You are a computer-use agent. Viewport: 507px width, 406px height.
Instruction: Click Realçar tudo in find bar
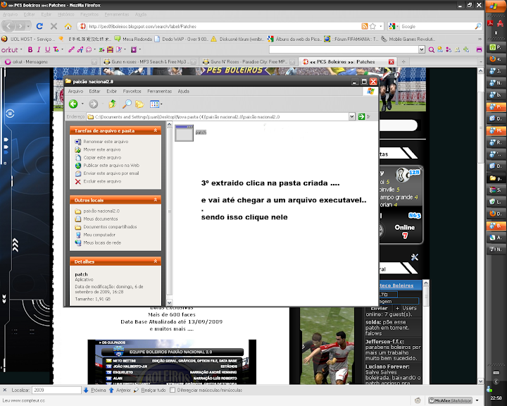pyautogui.click(x=150, y=390)
